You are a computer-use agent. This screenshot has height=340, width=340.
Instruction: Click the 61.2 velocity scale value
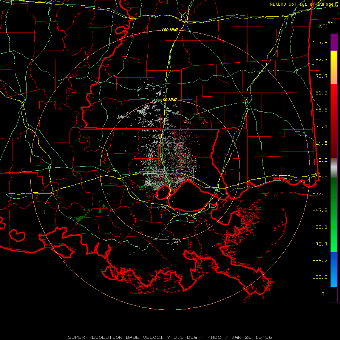click(x=321, y=93)
